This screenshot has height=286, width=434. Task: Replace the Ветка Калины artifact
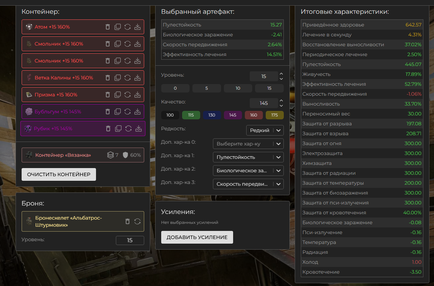pyautogui.click(x=128, y=78)
